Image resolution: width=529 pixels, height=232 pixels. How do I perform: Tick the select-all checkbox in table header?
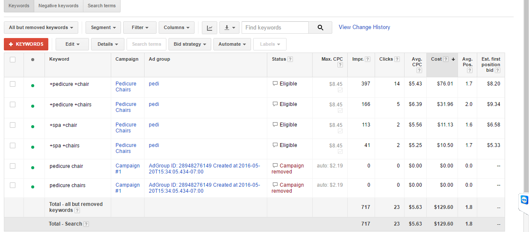pyautogui.click(x=13, y=59)
